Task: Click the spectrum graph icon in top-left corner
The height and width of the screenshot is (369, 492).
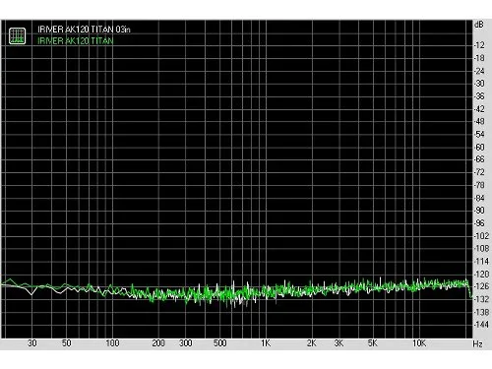Action: click(17, 35)
